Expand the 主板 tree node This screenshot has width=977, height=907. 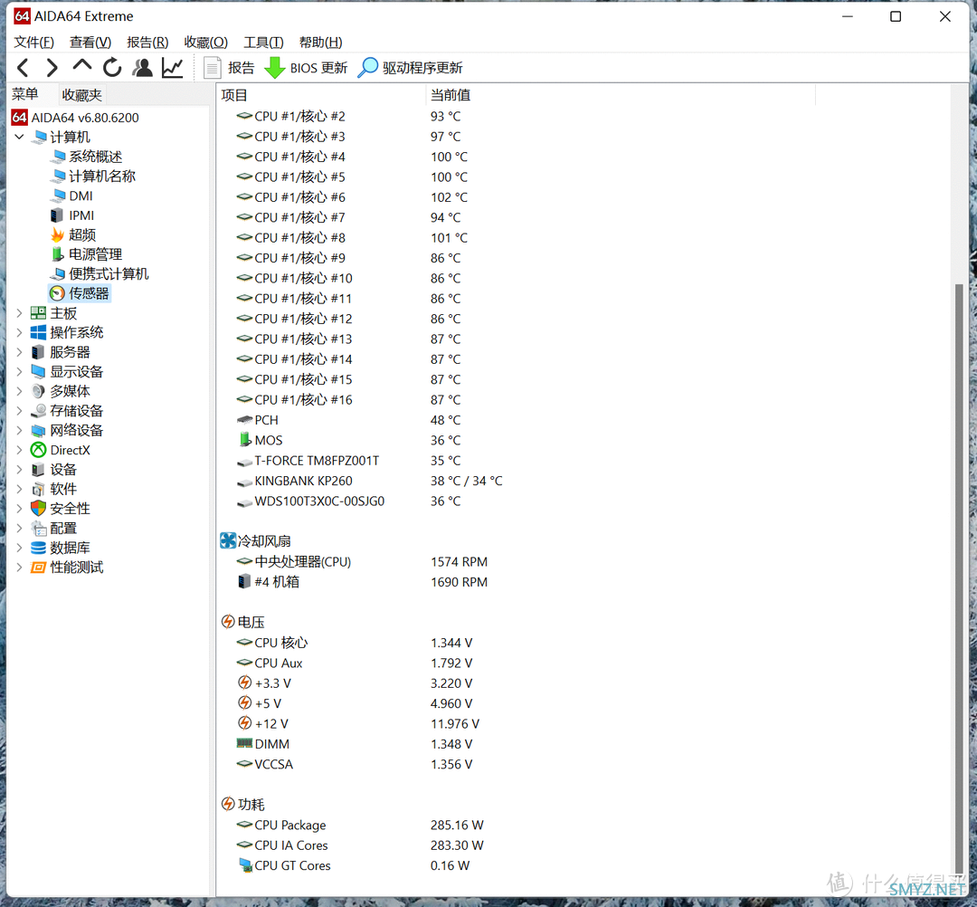[x=19, y=313]
